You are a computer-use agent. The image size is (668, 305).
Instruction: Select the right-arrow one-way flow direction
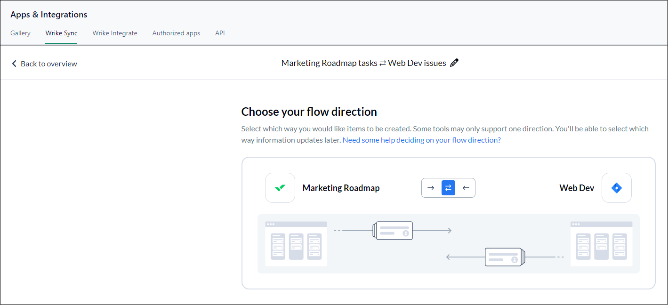pyautogui.click(x=431, y=188)
